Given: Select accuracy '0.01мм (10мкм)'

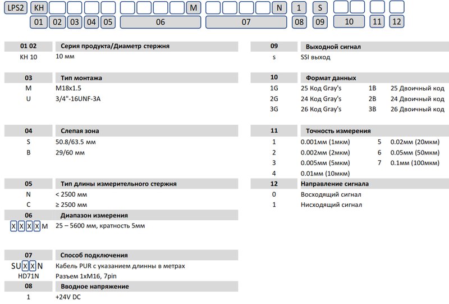Looking at the screenshot, I should (x=326, y=174).
